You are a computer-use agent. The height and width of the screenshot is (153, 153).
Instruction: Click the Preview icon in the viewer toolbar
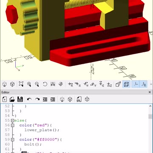(5, 84)
